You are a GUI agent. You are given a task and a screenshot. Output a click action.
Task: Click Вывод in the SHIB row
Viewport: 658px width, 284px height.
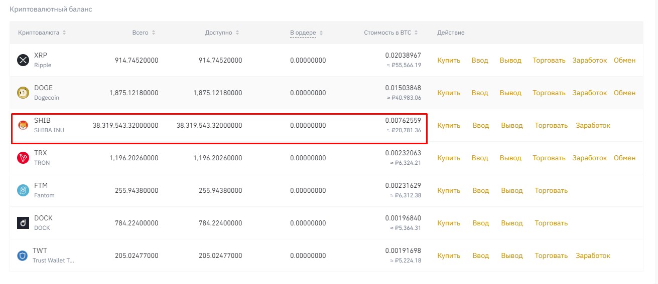(512, 125)
